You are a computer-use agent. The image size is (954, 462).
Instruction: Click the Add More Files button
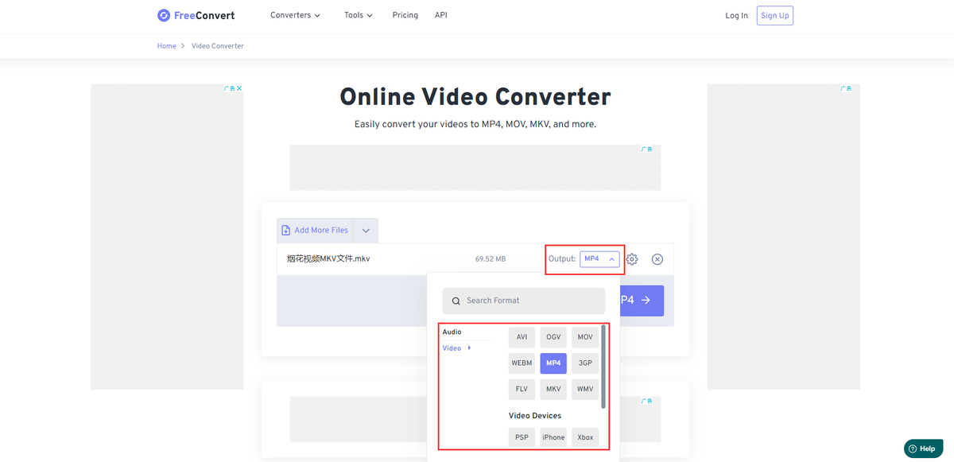(x=316, y=231)
